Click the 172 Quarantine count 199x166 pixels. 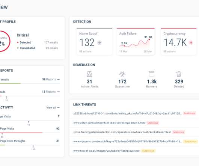coord(122,81)
